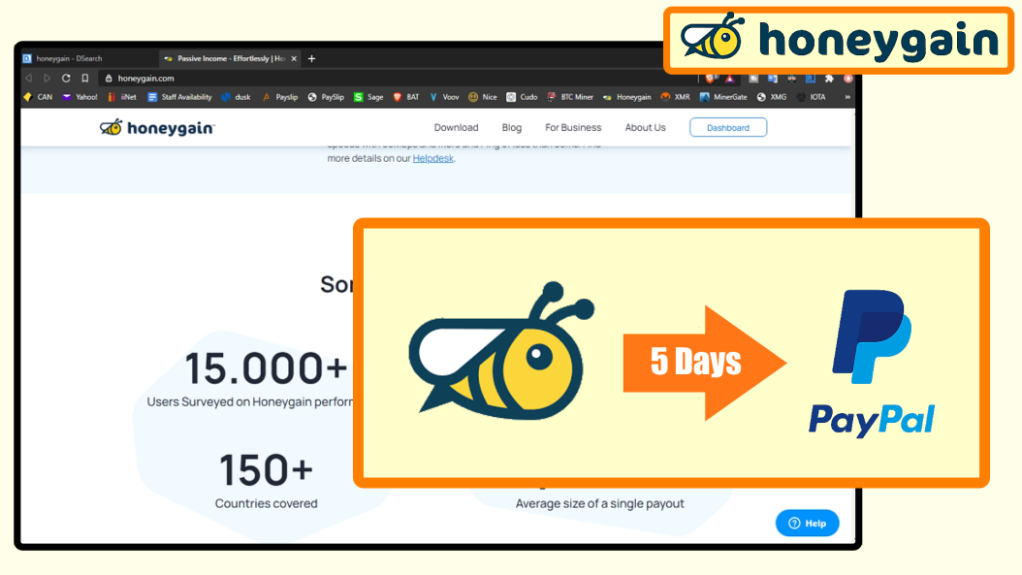Click the Dashboard button
The height and width of the screenshot is (575, 1022).
(x=728, y=127)
